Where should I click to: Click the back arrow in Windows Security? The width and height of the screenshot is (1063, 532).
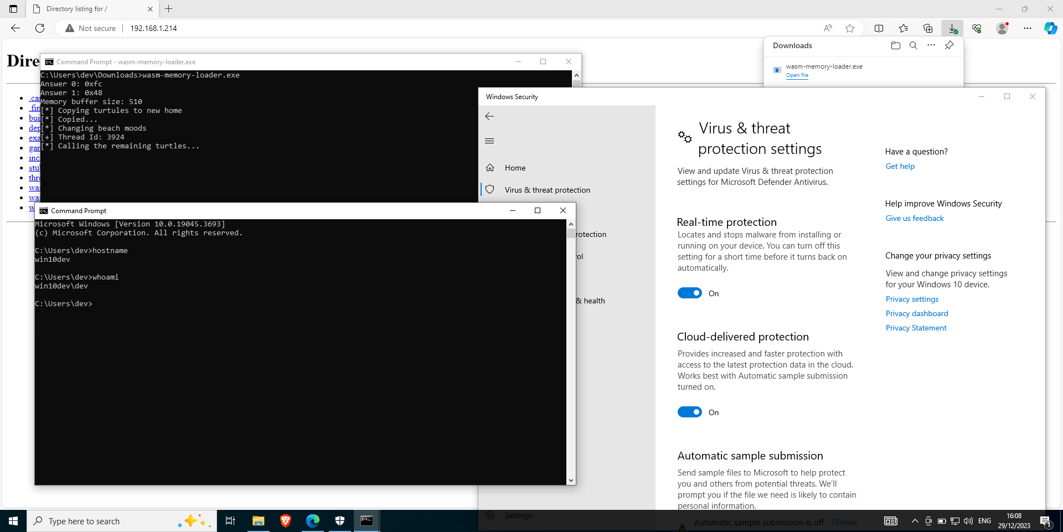click(x=489, y=116)
